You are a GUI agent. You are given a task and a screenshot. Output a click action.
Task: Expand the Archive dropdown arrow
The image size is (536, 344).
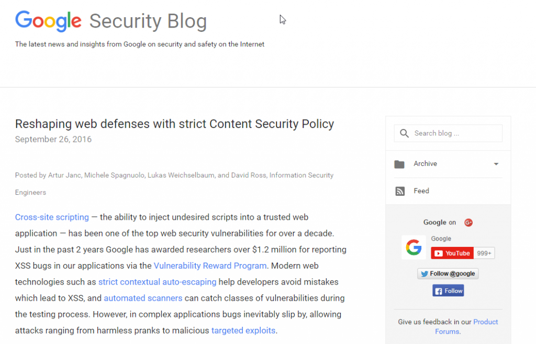496,164
